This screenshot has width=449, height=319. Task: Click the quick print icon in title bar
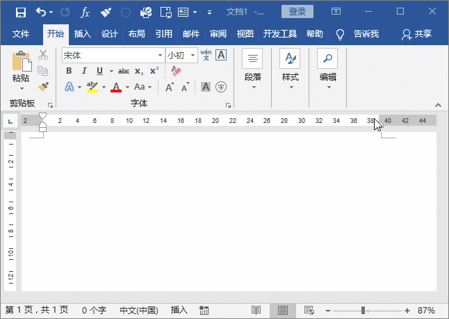[146, 13]
